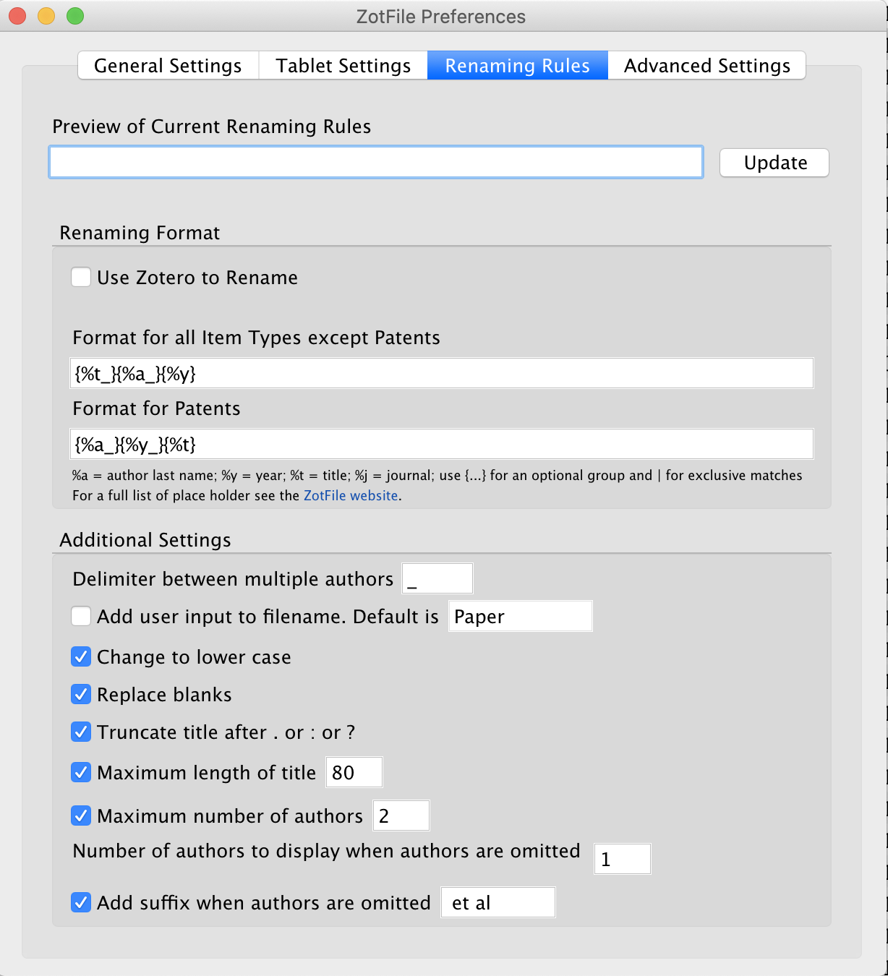Click the Renaming Format section heading
The width and height of the screenshot is (888, 976).
(140, 233)
